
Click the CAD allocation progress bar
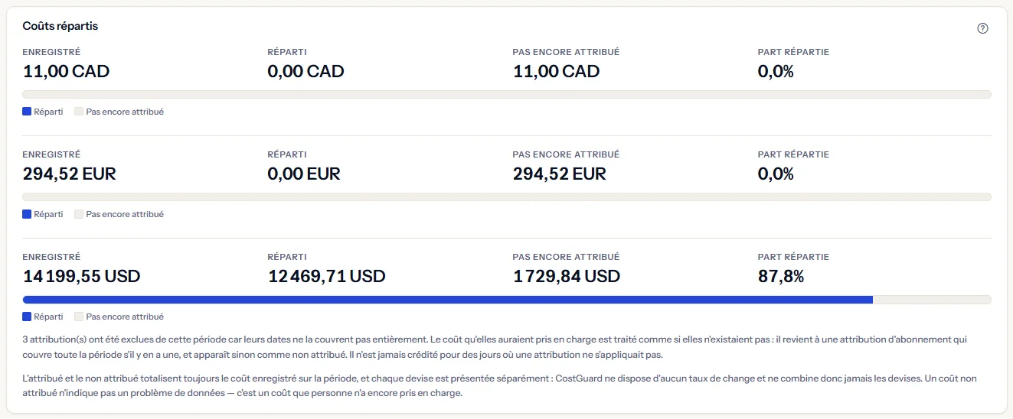tap(507, 95)
